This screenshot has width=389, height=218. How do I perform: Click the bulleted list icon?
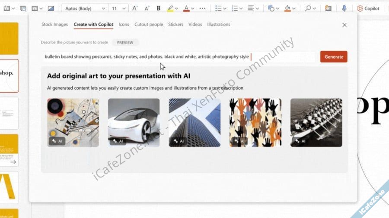pos(218,8)
